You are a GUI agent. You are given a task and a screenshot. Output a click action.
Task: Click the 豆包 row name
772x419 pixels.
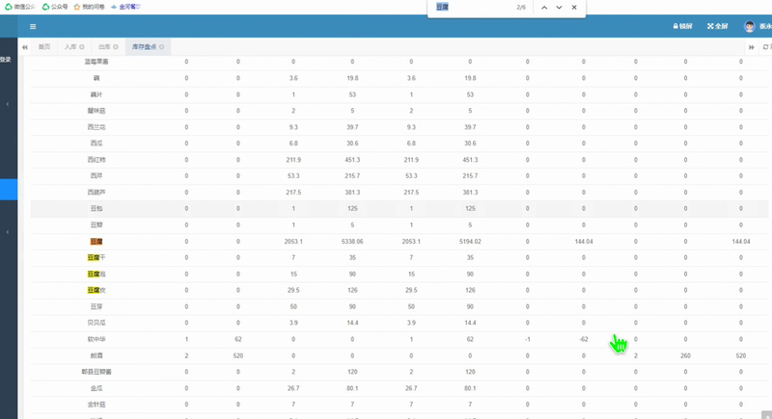[x=96, y=209]
